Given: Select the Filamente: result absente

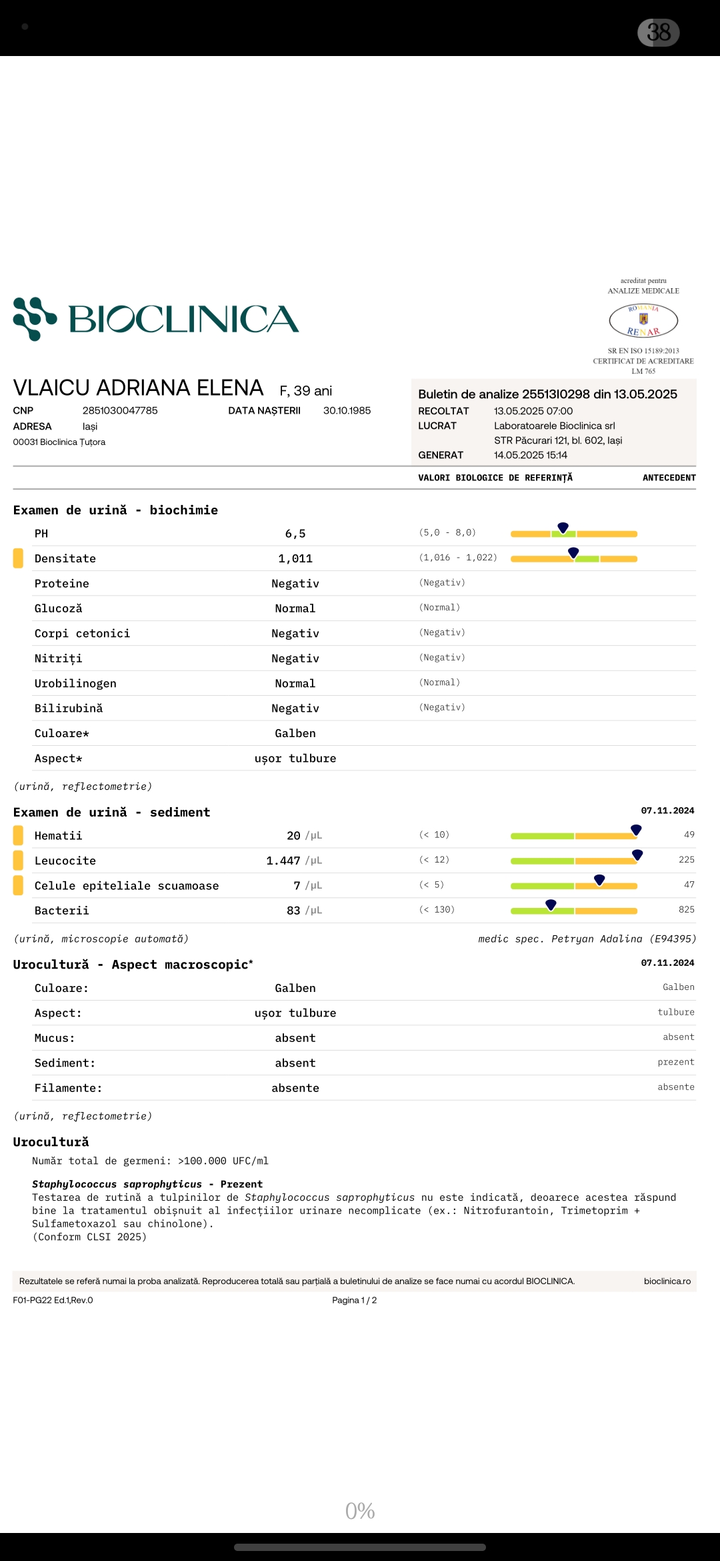Looking at the screenshot, I should pyautogui.click(x=295, y=1088).
